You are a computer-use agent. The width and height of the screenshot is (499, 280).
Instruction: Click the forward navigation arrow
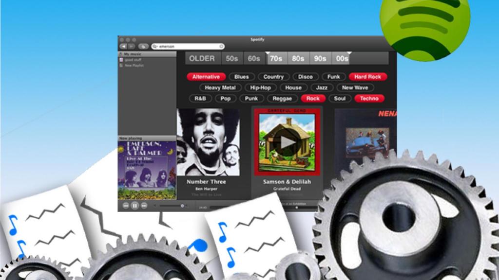click(131, 46)
